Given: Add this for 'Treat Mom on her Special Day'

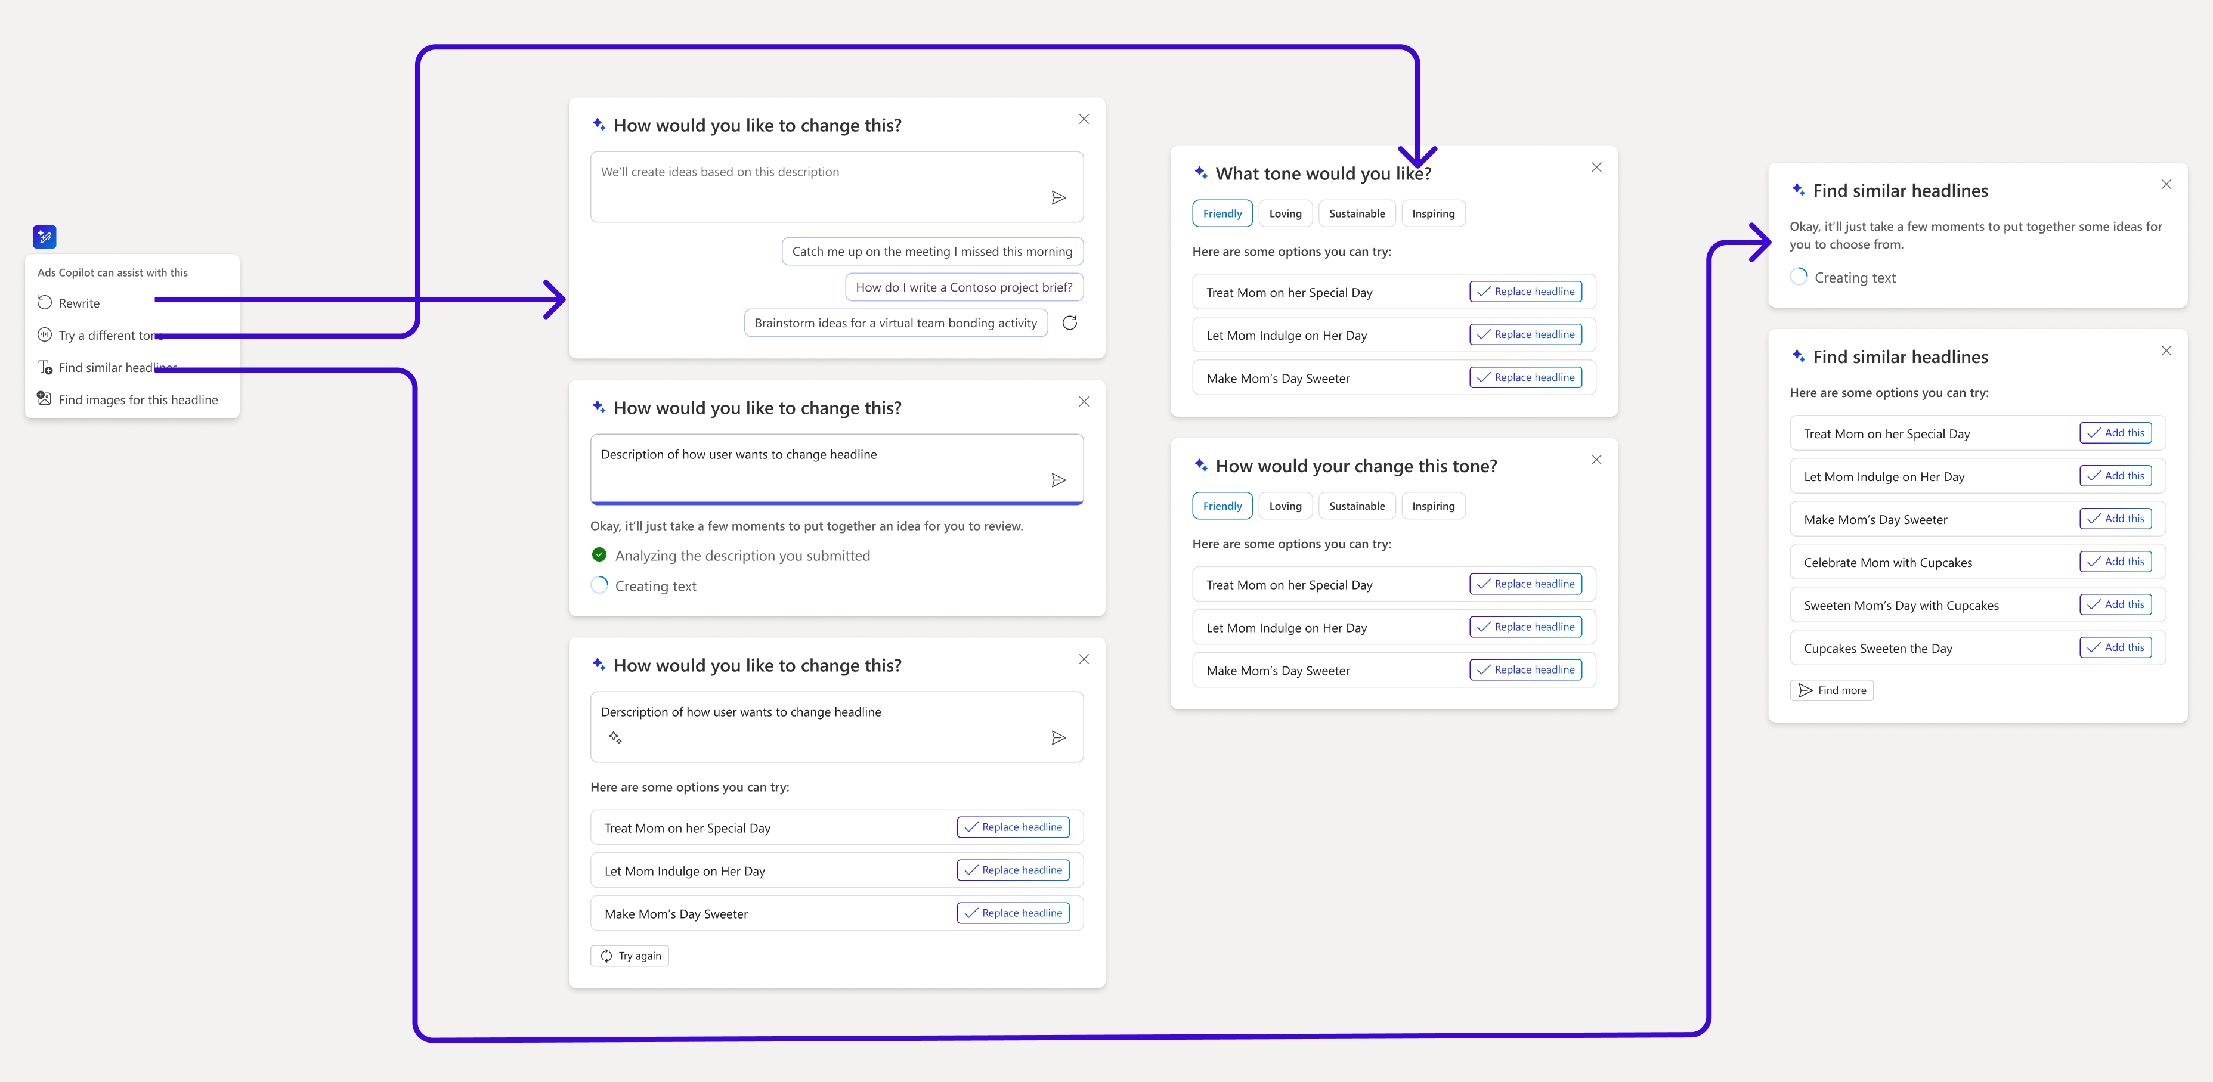Looking at the screenshot, I should click(x=2115, y=433).
